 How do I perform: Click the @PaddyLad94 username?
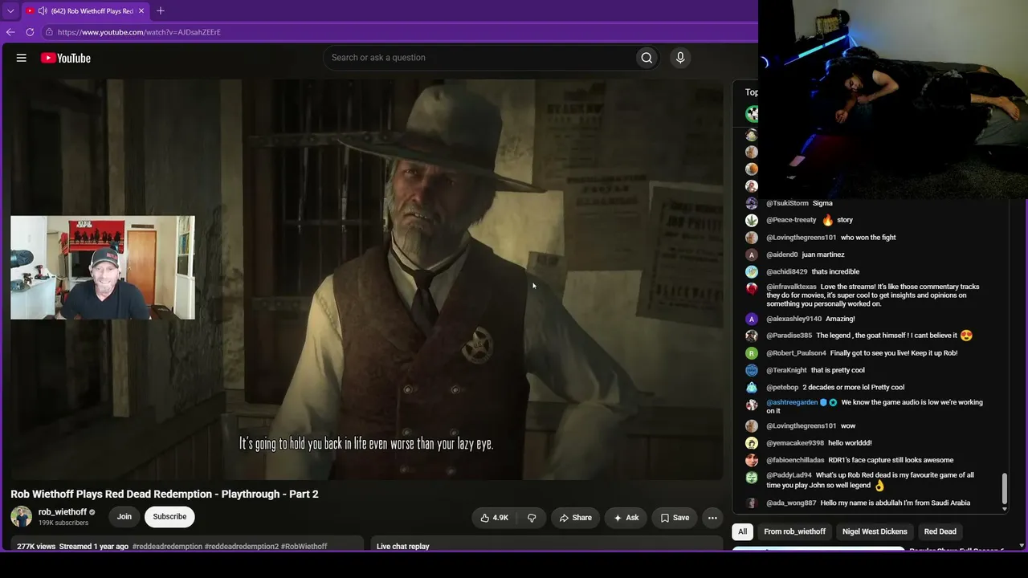pyautogui.click(x=789, y=475)
